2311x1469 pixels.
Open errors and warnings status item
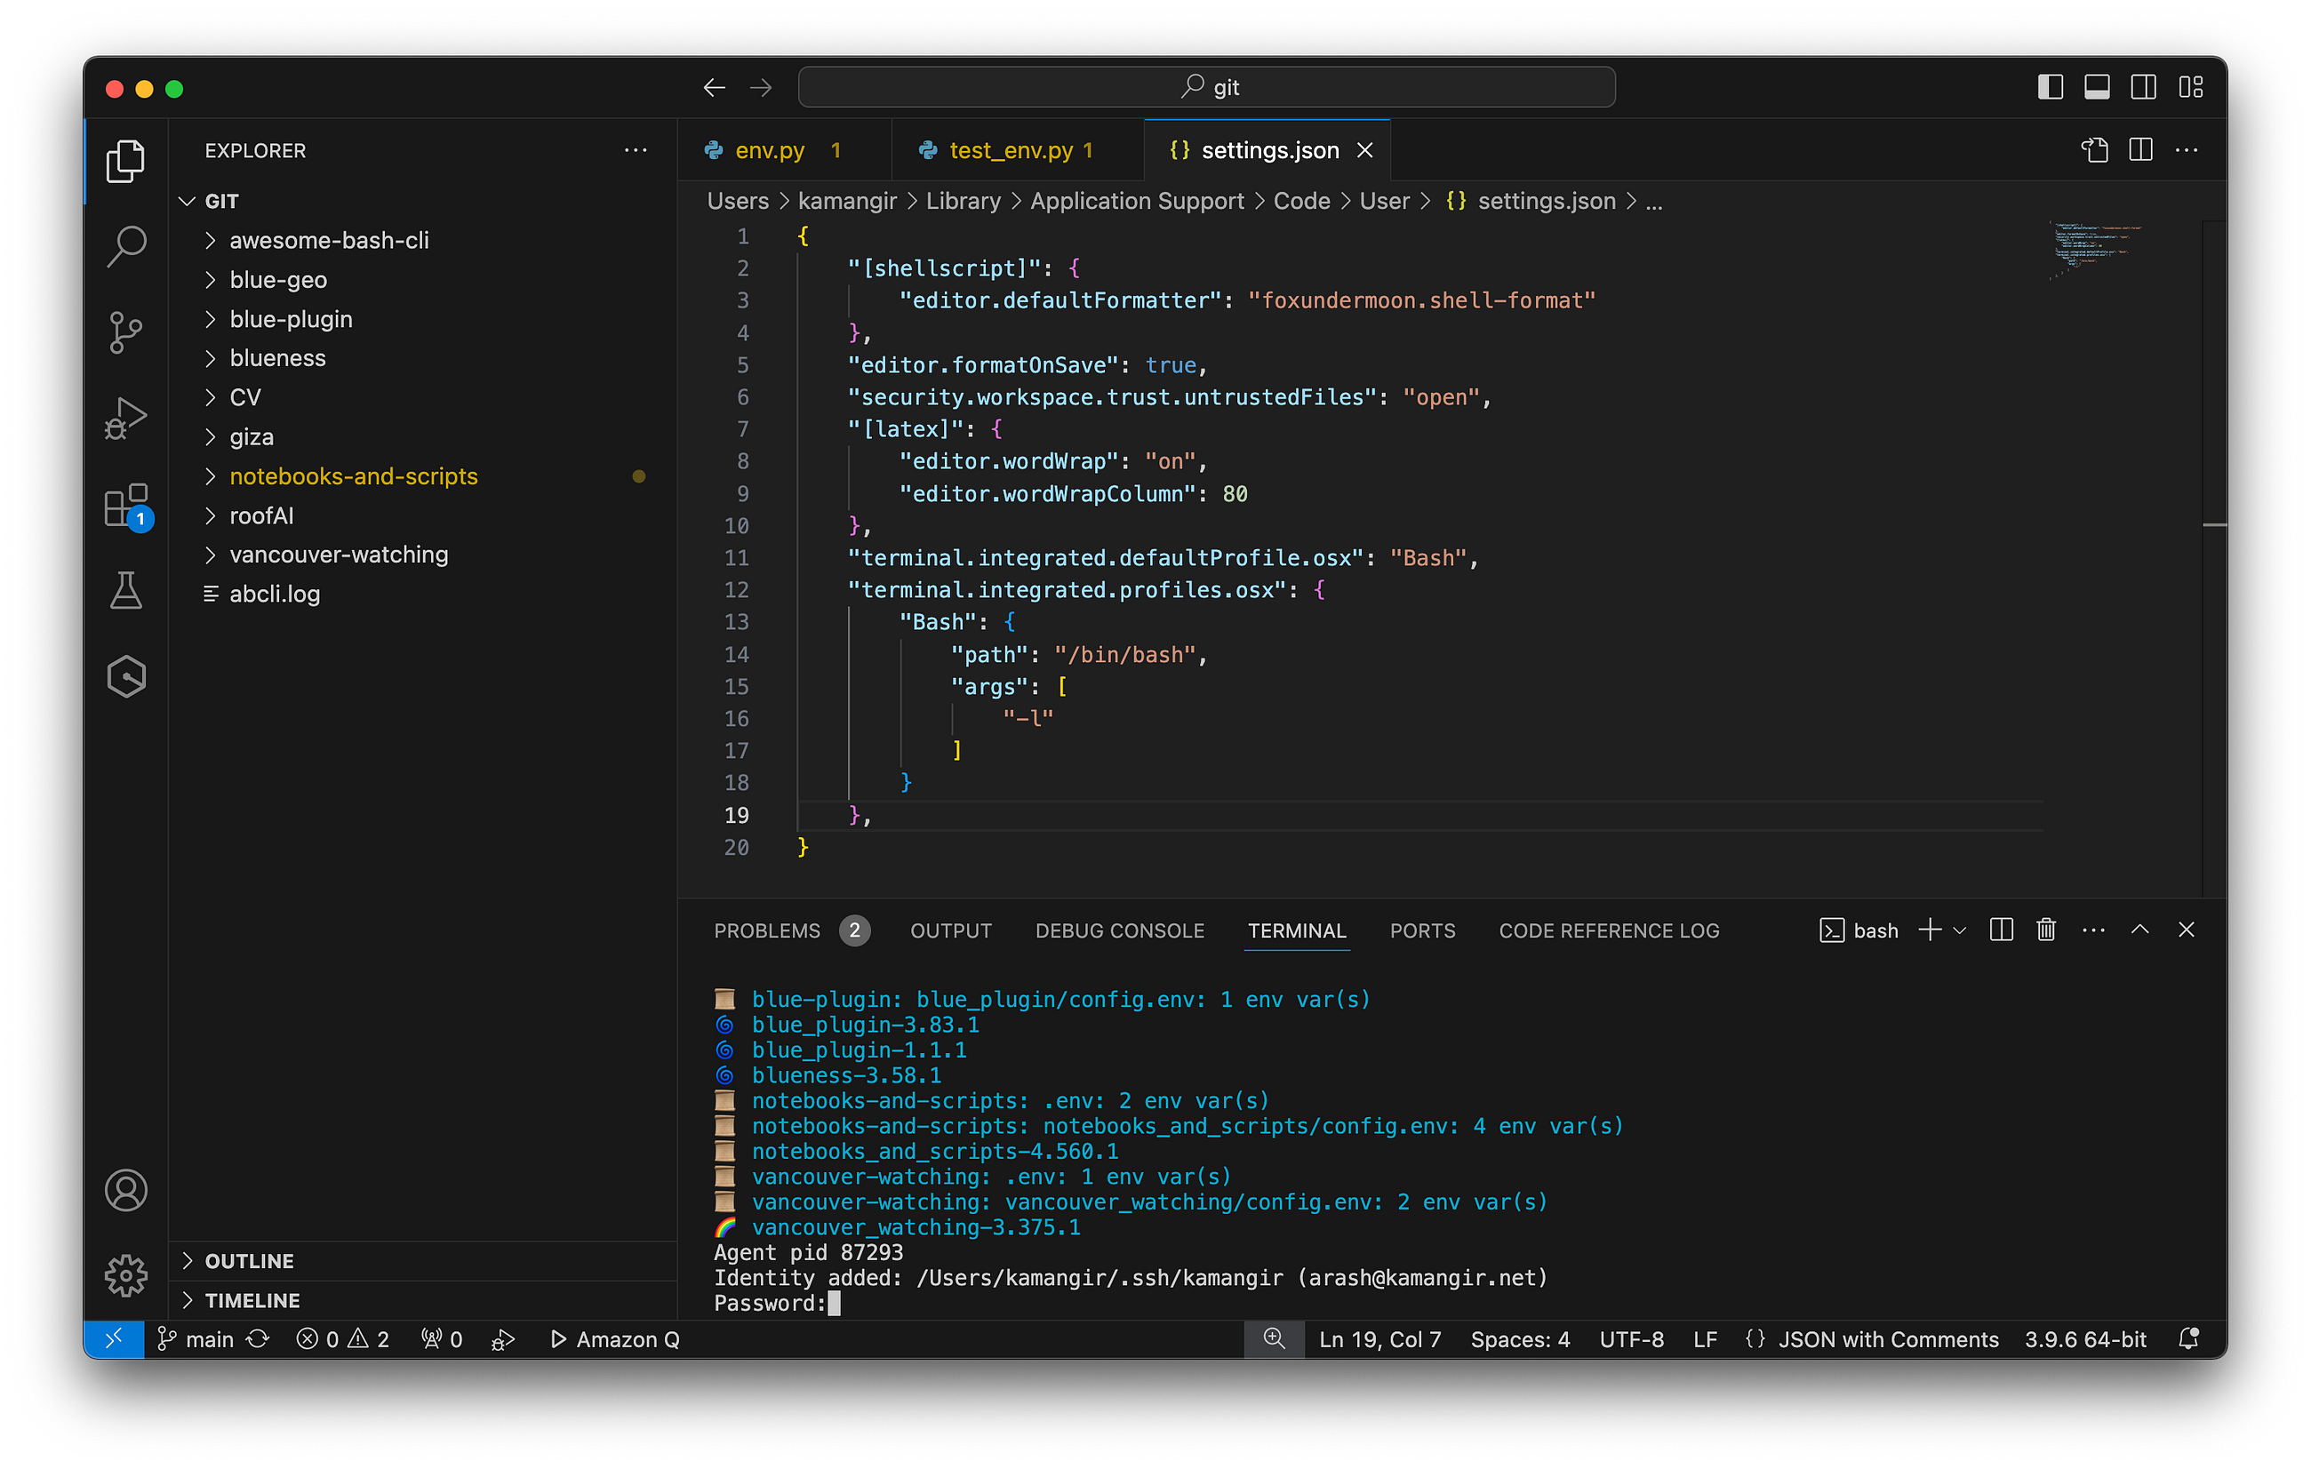point(342,1338)
